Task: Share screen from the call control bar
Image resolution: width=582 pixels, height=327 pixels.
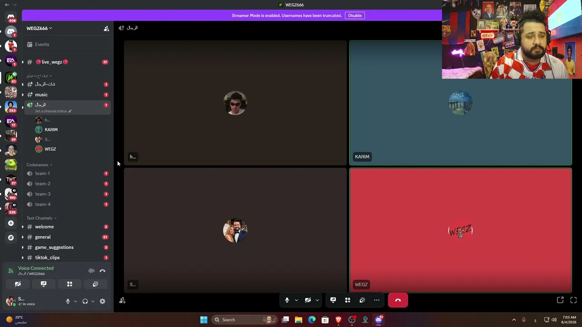Action: point(333,300)
